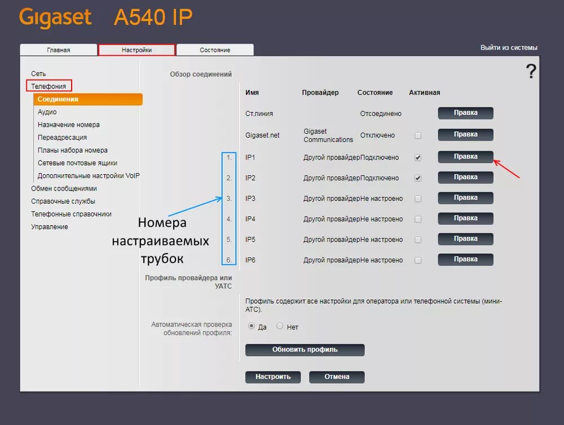
Task: Switch to the Настройки tab
Action: coord(136,50)
